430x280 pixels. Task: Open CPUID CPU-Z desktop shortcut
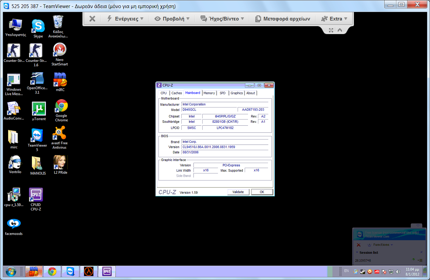[36, 199]
